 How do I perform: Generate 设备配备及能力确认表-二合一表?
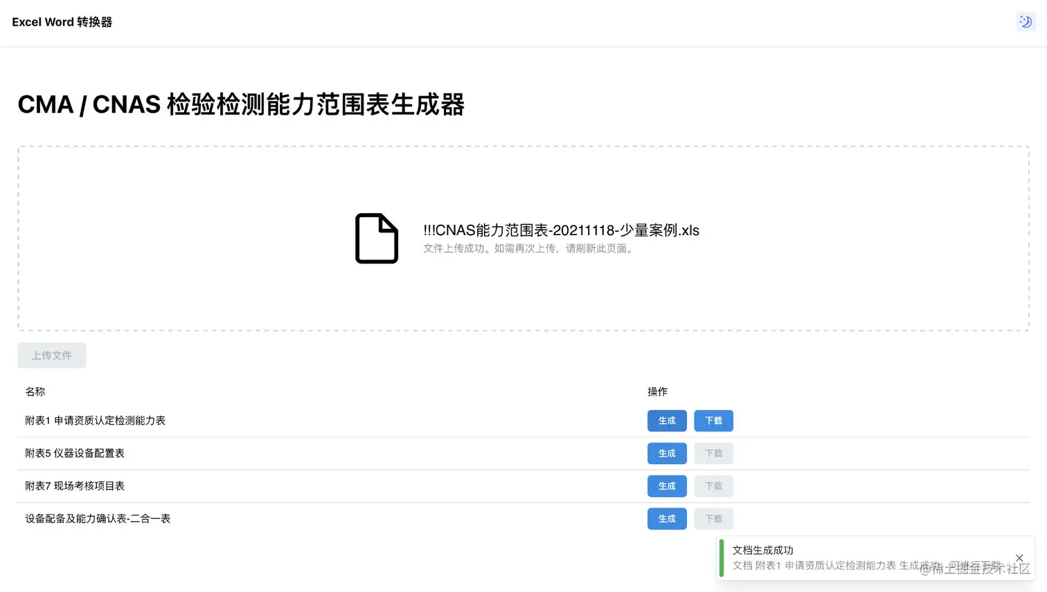666,519
